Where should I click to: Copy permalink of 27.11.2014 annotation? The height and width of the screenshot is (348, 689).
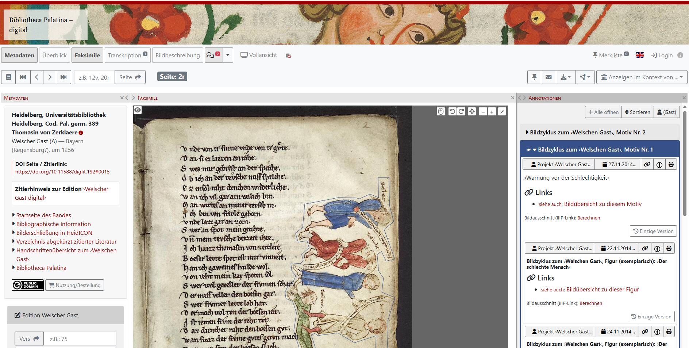point(647,164)
